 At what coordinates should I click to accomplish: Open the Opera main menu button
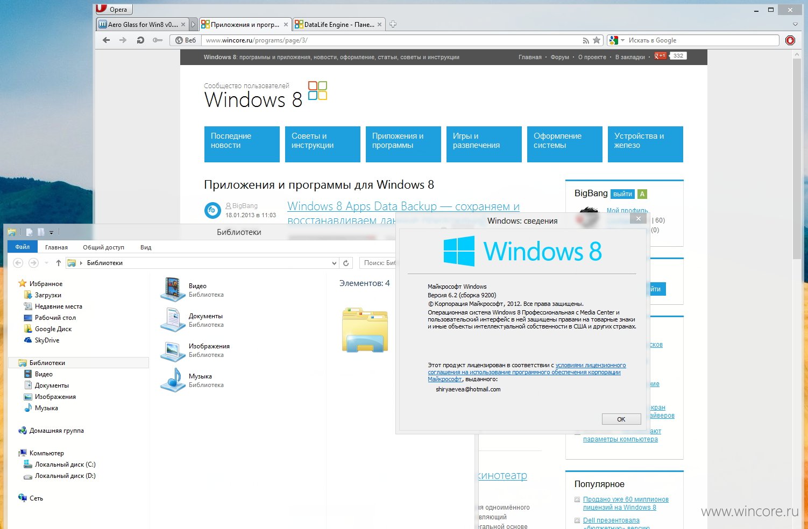114,9
